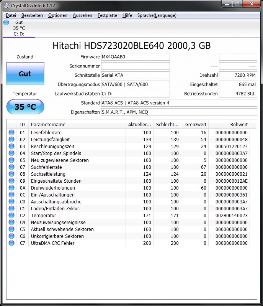This screenshot has width=263, height=307.
Task: Click the status icon for Laden/Entladen Zyklus
Action: pyautogui.click(x=11, y=208)
